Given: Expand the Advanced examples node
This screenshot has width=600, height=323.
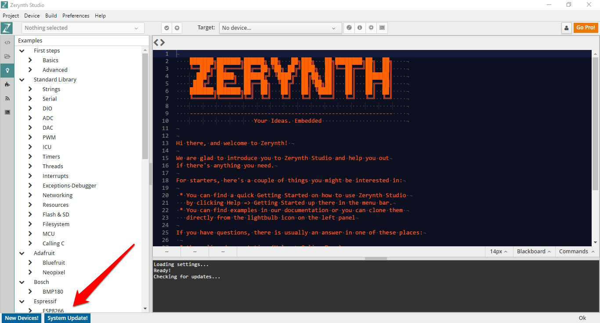Looking at the screenshot, I should pyautogui.click(x=30, y=70).
